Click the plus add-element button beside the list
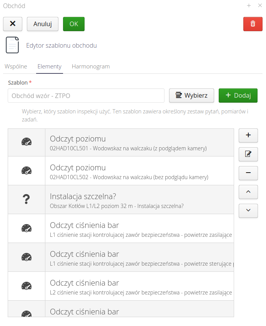Screen dimensions: 266x326 [x=248, y=135]
